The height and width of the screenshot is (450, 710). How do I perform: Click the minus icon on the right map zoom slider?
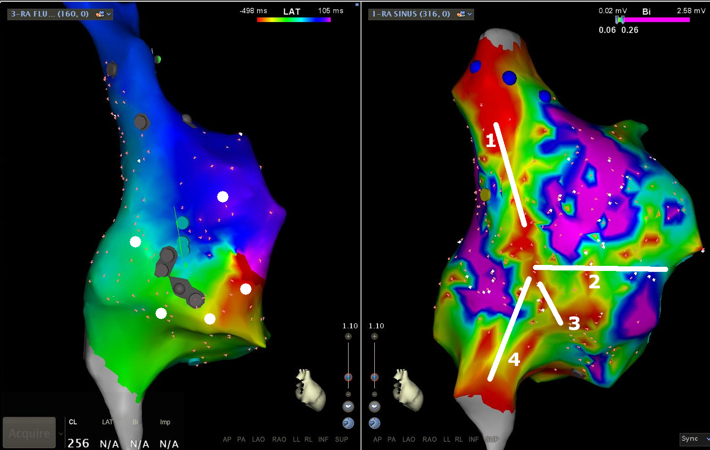[374, 394]
